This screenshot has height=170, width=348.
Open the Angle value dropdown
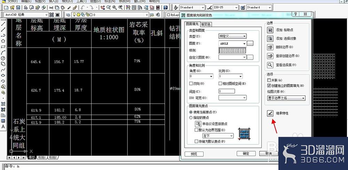tap(201, 76)
